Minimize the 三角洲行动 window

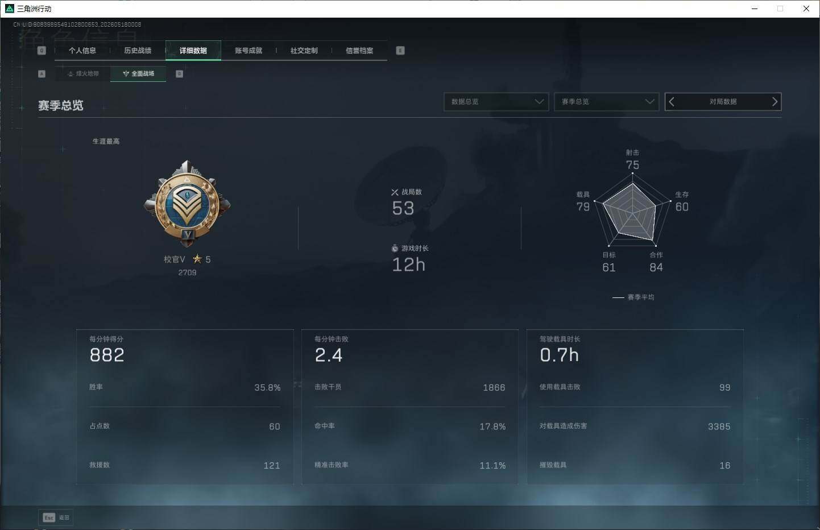(755, 9)
